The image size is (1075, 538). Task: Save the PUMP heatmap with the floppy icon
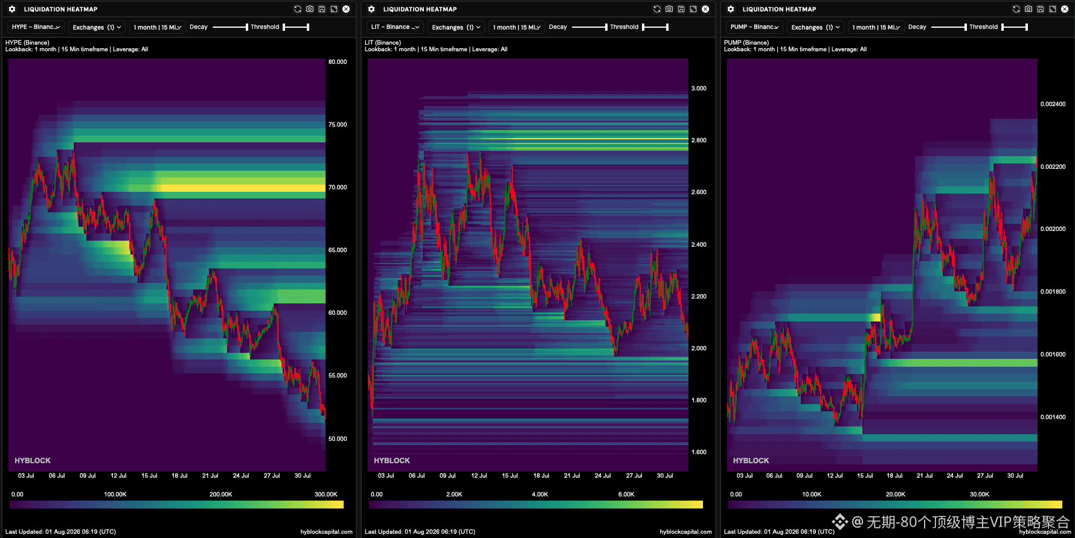point(1041,9)
